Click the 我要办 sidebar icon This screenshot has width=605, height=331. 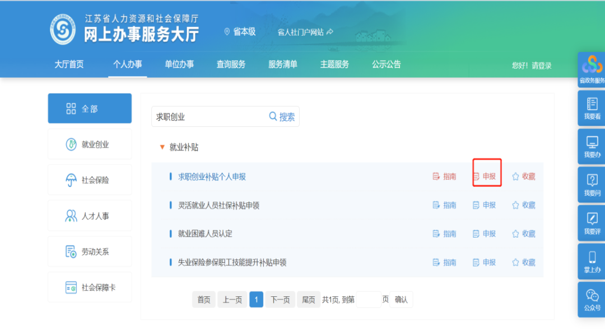click(x=592, y=146)
